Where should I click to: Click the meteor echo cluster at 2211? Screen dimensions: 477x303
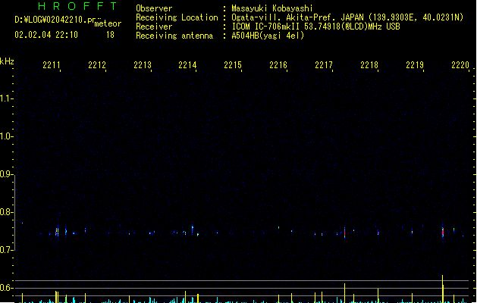coord(57,232)
